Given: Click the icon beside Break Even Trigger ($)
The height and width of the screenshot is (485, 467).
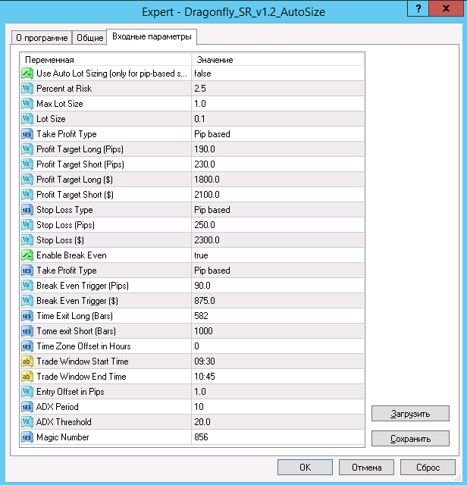Looking at the screenshot, I should tap(27, 301).
